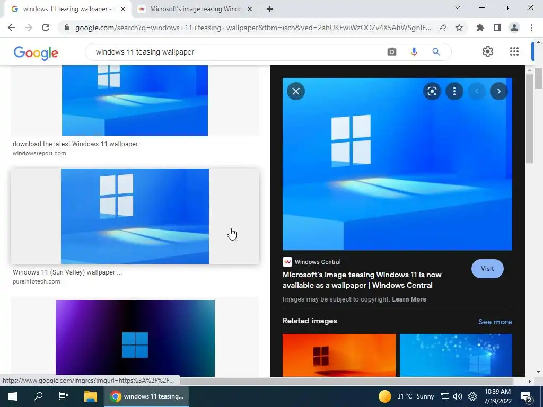Click the pureinfotech.com source text
The height and width of the screenshot is (407, 543).
37,282
